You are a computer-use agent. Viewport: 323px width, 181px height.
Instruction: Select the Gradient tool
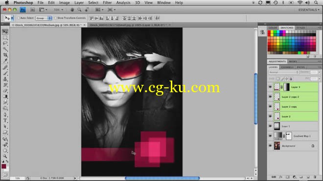[5, 97]
